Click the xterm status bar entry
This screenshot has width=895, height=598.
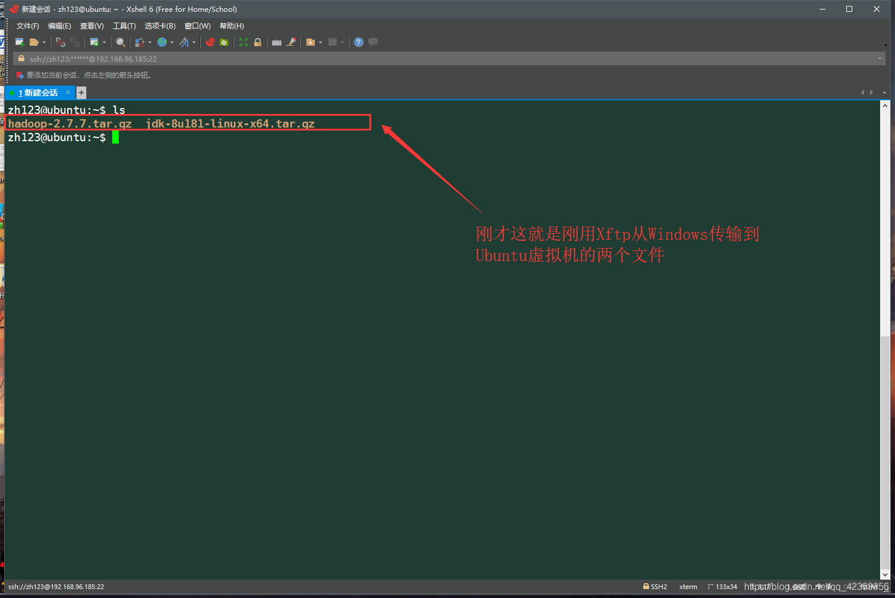click(x=688, y=587)
